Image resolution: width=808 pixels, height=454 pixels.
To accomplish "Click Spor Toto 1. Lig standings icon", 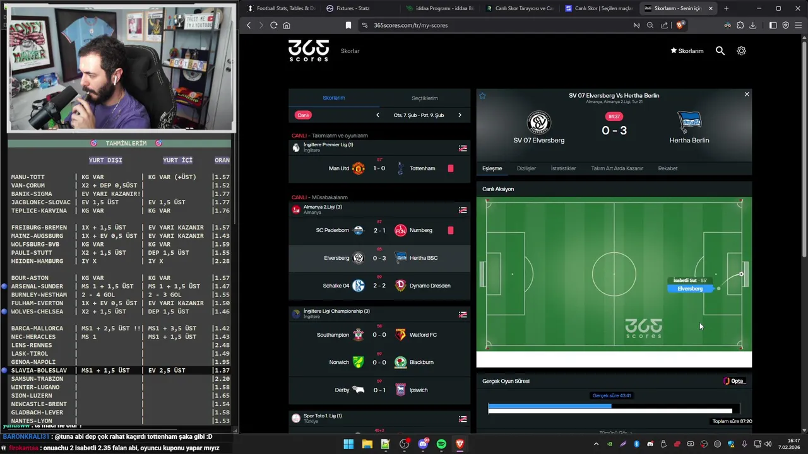I will click(463, 419).
